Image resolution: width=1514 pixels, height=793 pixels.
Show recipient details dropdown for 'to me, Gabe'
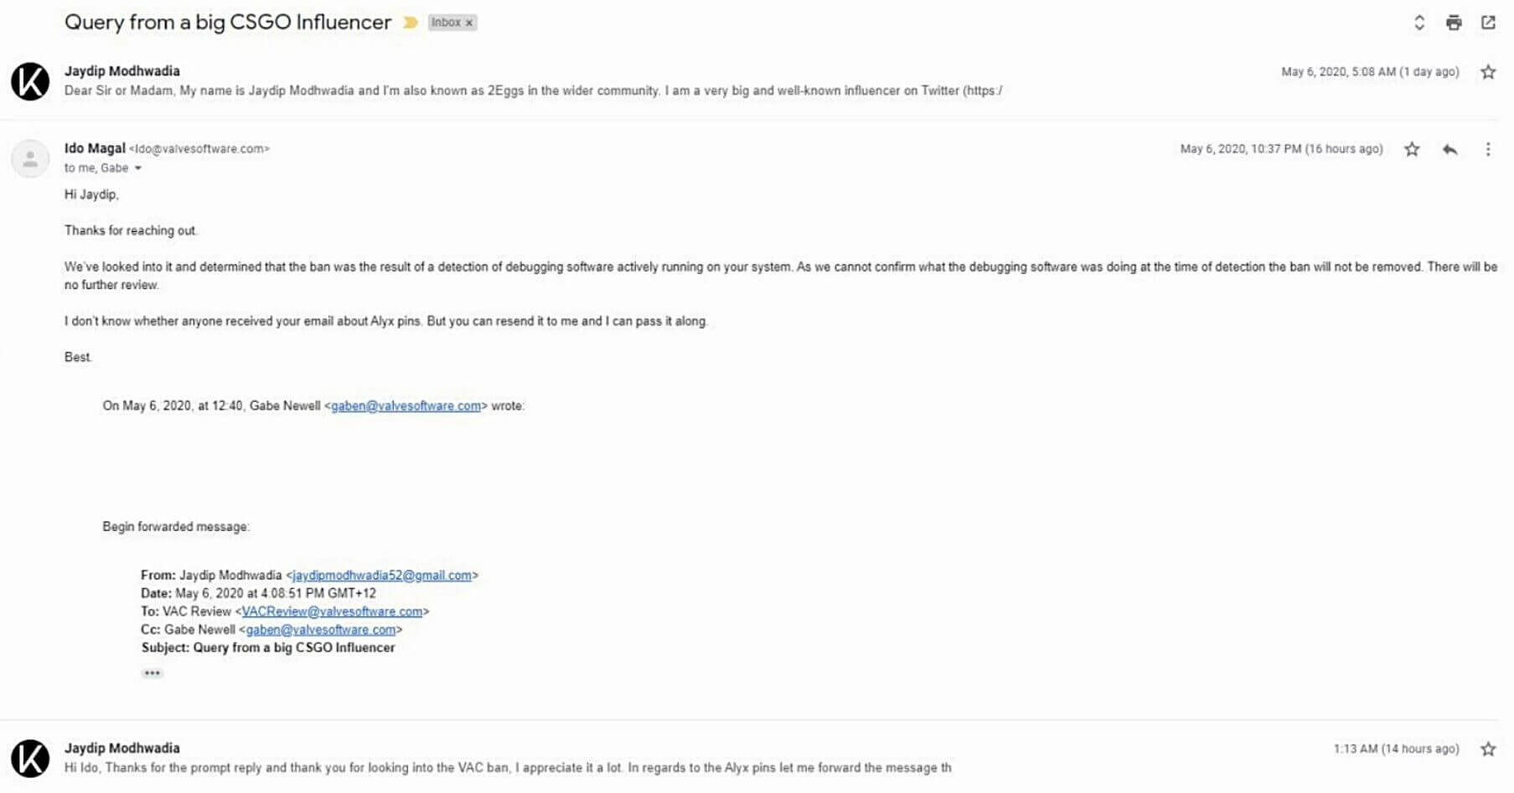click(x=138, y=168)
